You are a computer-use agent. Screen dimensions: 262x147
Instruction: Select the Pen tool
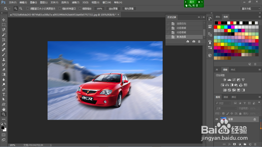(3, 89)
